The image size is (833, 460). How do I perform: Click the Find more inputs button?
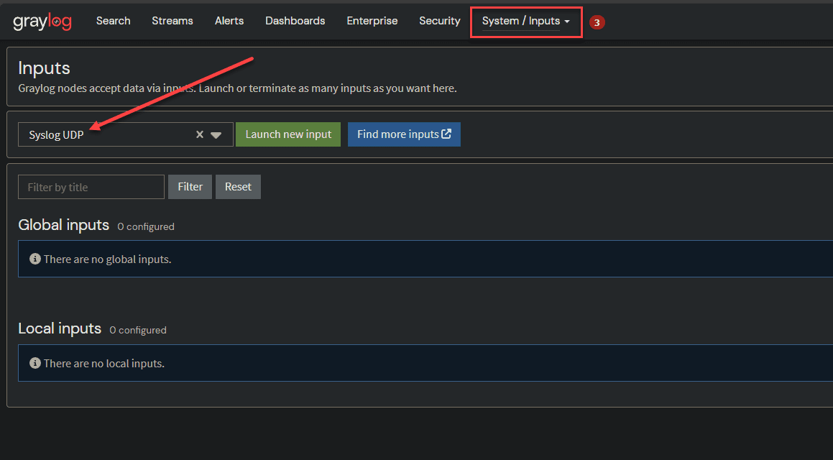pos(404,134)
